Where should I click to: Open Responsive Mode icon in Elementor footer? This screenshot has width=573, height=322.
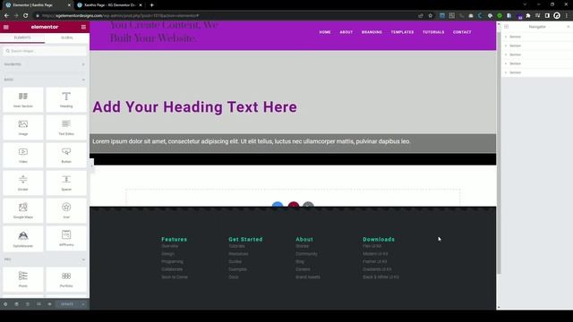(38, 304)
